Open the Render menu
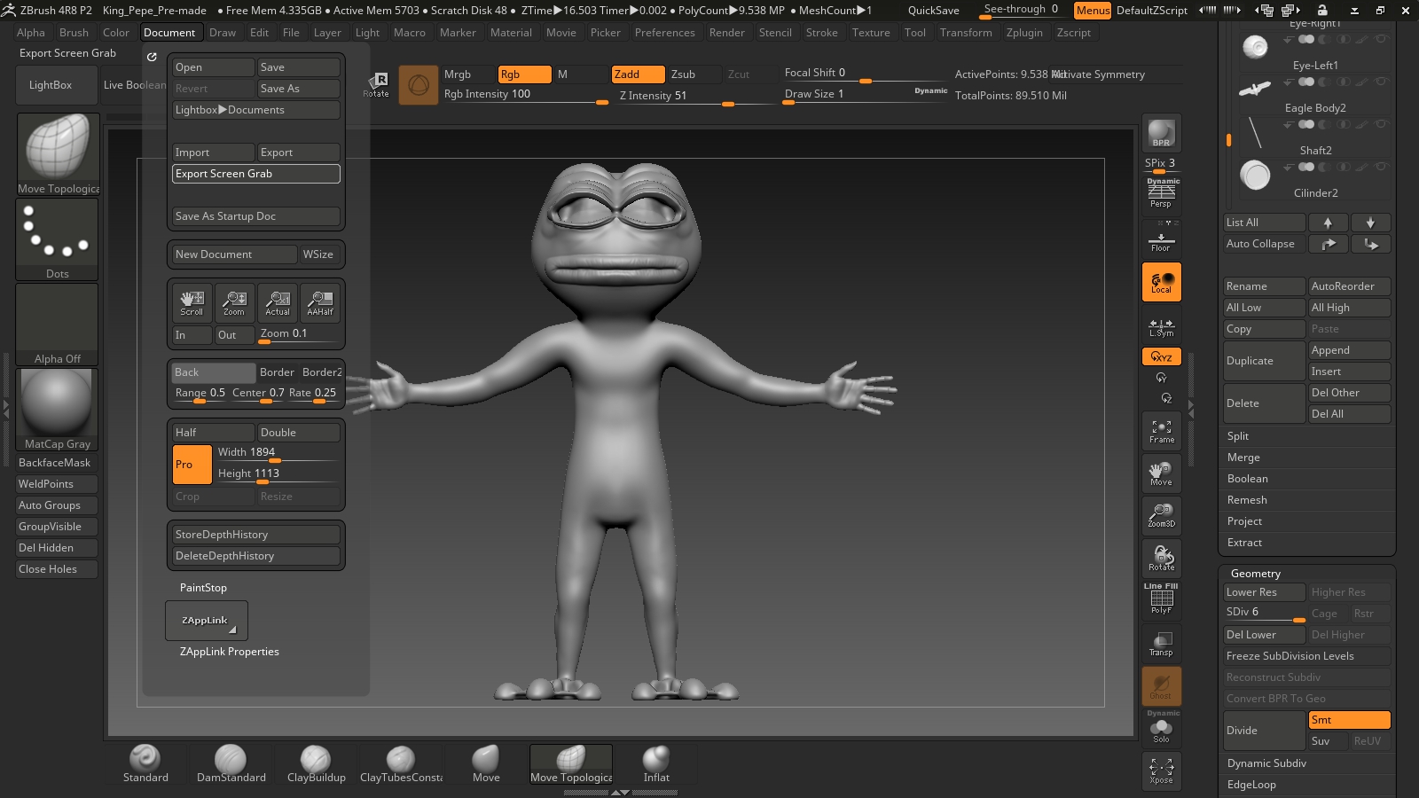Screen dimensions: 1419x798 click(726, 33)
